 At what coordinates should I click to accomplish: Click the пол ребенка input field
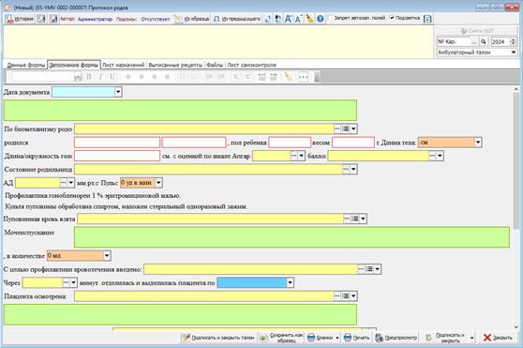[290, 143]
